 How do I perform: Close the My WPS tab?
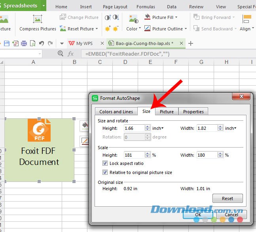coord(102,43)
